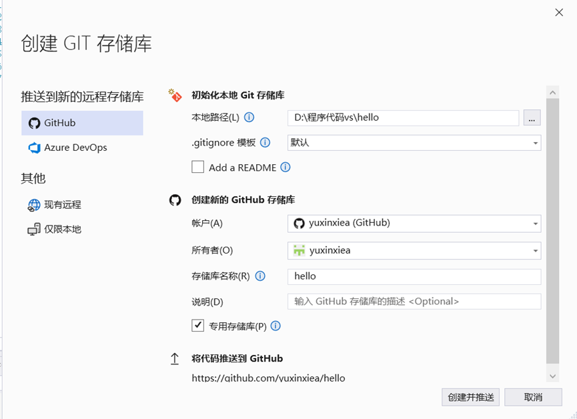577x419 pixels.
Task: Click the local path input field
Action: click(x=403, y=118)
